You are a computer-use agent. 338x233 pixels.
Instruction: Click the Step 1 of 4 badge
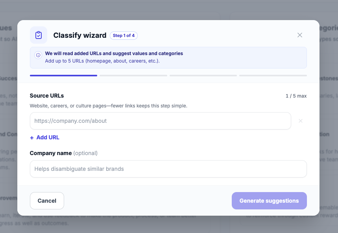click(x=124, y=35)
